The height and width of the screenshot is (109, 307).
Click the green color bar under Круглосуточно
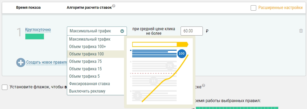click(x=34, y=37)
